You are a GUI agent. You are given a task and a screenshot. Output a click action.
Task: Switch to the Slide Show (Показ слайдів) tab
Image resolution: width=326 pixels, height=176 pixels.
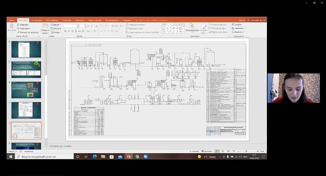95,20
